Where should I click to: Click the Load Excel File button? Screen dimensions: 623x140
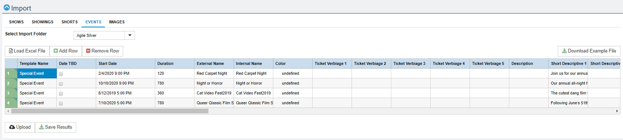[27, 51]
